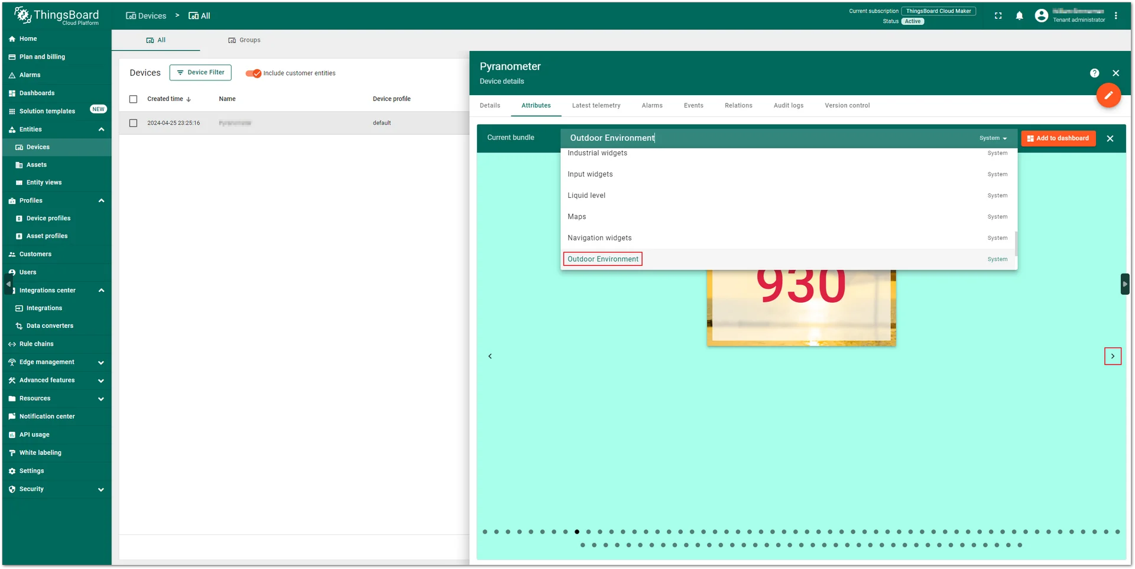This screenshot has width=1135, height=569.
Task: Select Input widgets bundle option
Action: [x=789, y=174]
